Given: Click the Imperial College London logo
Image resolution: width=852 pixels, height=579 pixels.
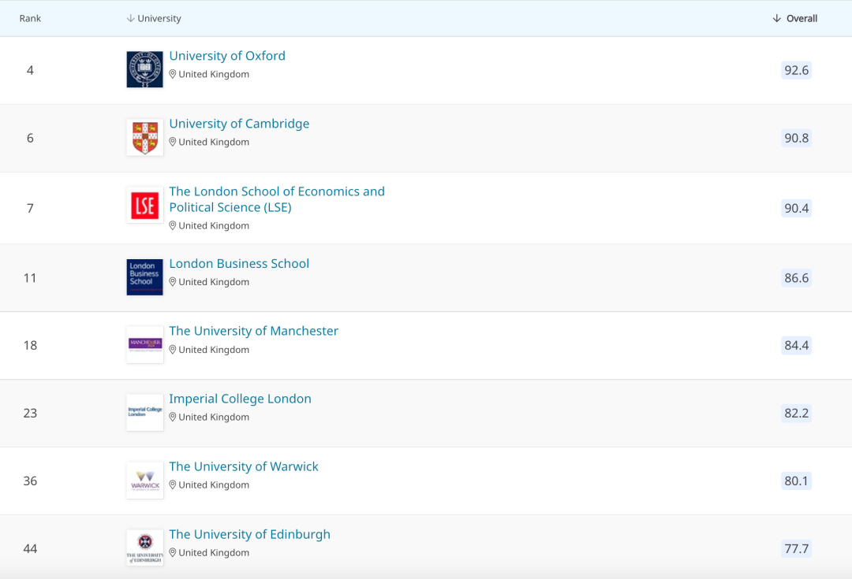Looking at the screenshot, I should click(144, 412).
